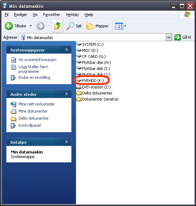Click the views grid icon
Screen dimensions: 196x206
[x=119, y=26]
